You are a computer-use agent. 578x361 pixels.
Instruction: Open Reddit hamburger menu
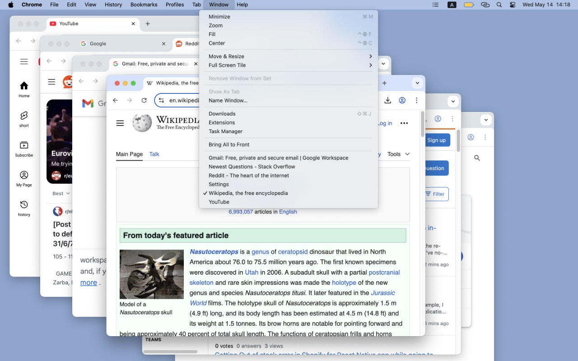click(x=51, y=82)
